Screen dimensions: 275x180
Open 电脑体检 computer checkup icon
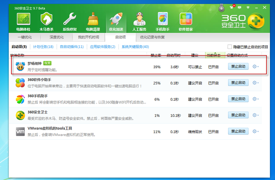click(x=23, y=22)
